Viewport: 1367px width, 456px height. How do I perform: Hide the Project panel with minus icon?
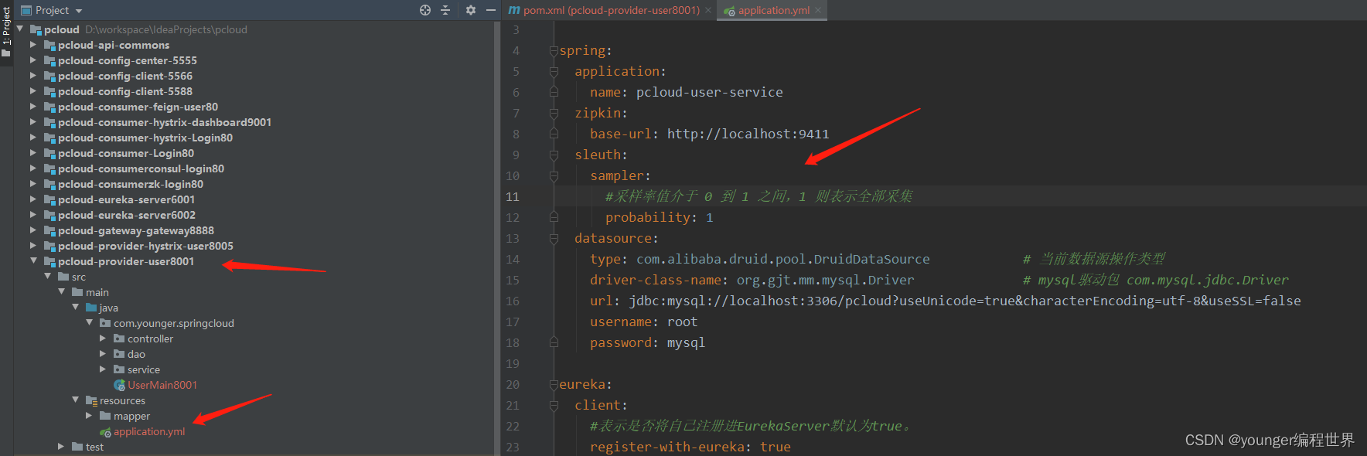tap(490, 10)
